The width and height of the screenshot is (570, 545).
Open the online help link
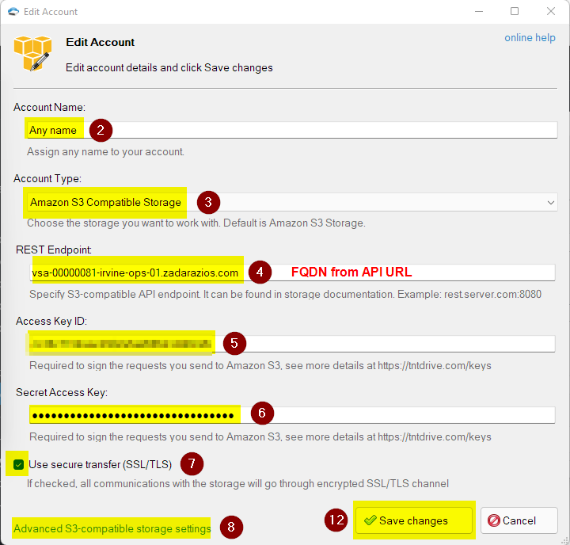[530, 37]
